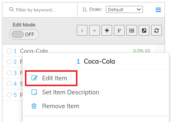Choose Set Item Description menu entry
Viewport: 171px width, 122px height.
(x=65, y=92)
